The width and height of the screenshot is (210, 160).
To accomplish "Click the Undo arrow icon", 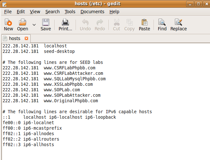I will point(85,22).
